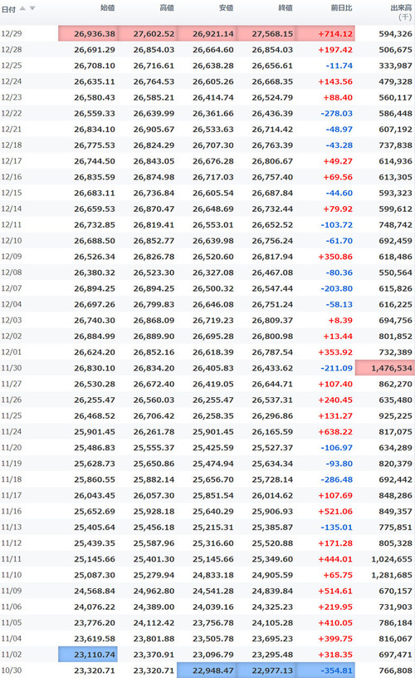415x678 pixels.
Task: Click highlighted close value 27,568.15
Action: click(272, 34)
